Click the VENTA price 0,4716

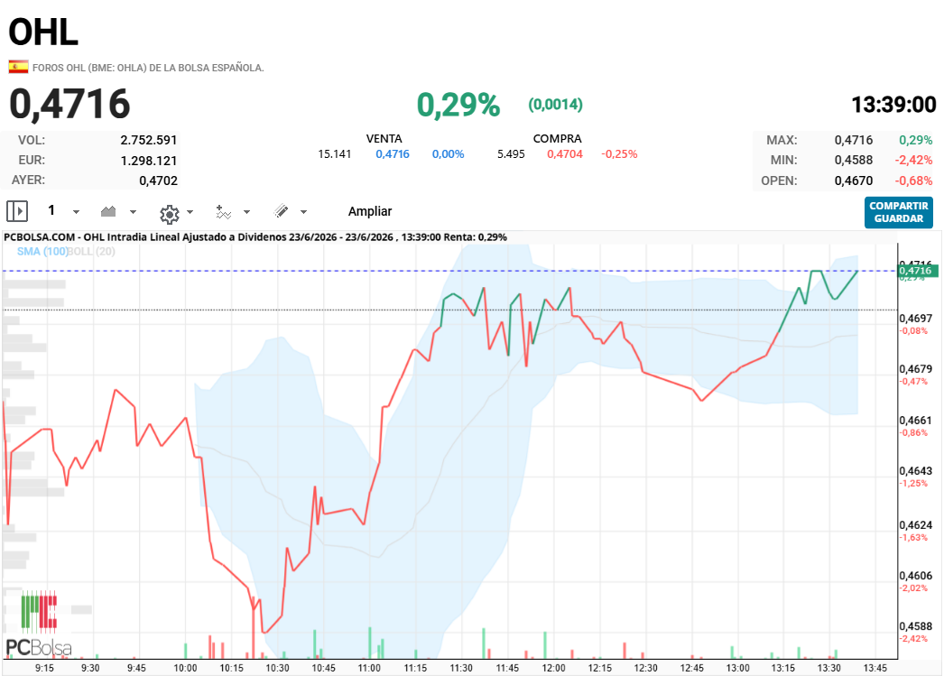click(x=393, y=154)
